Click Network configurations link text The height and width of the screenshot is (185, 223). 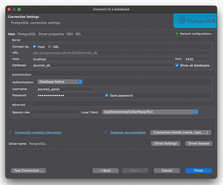click(197, 34)
